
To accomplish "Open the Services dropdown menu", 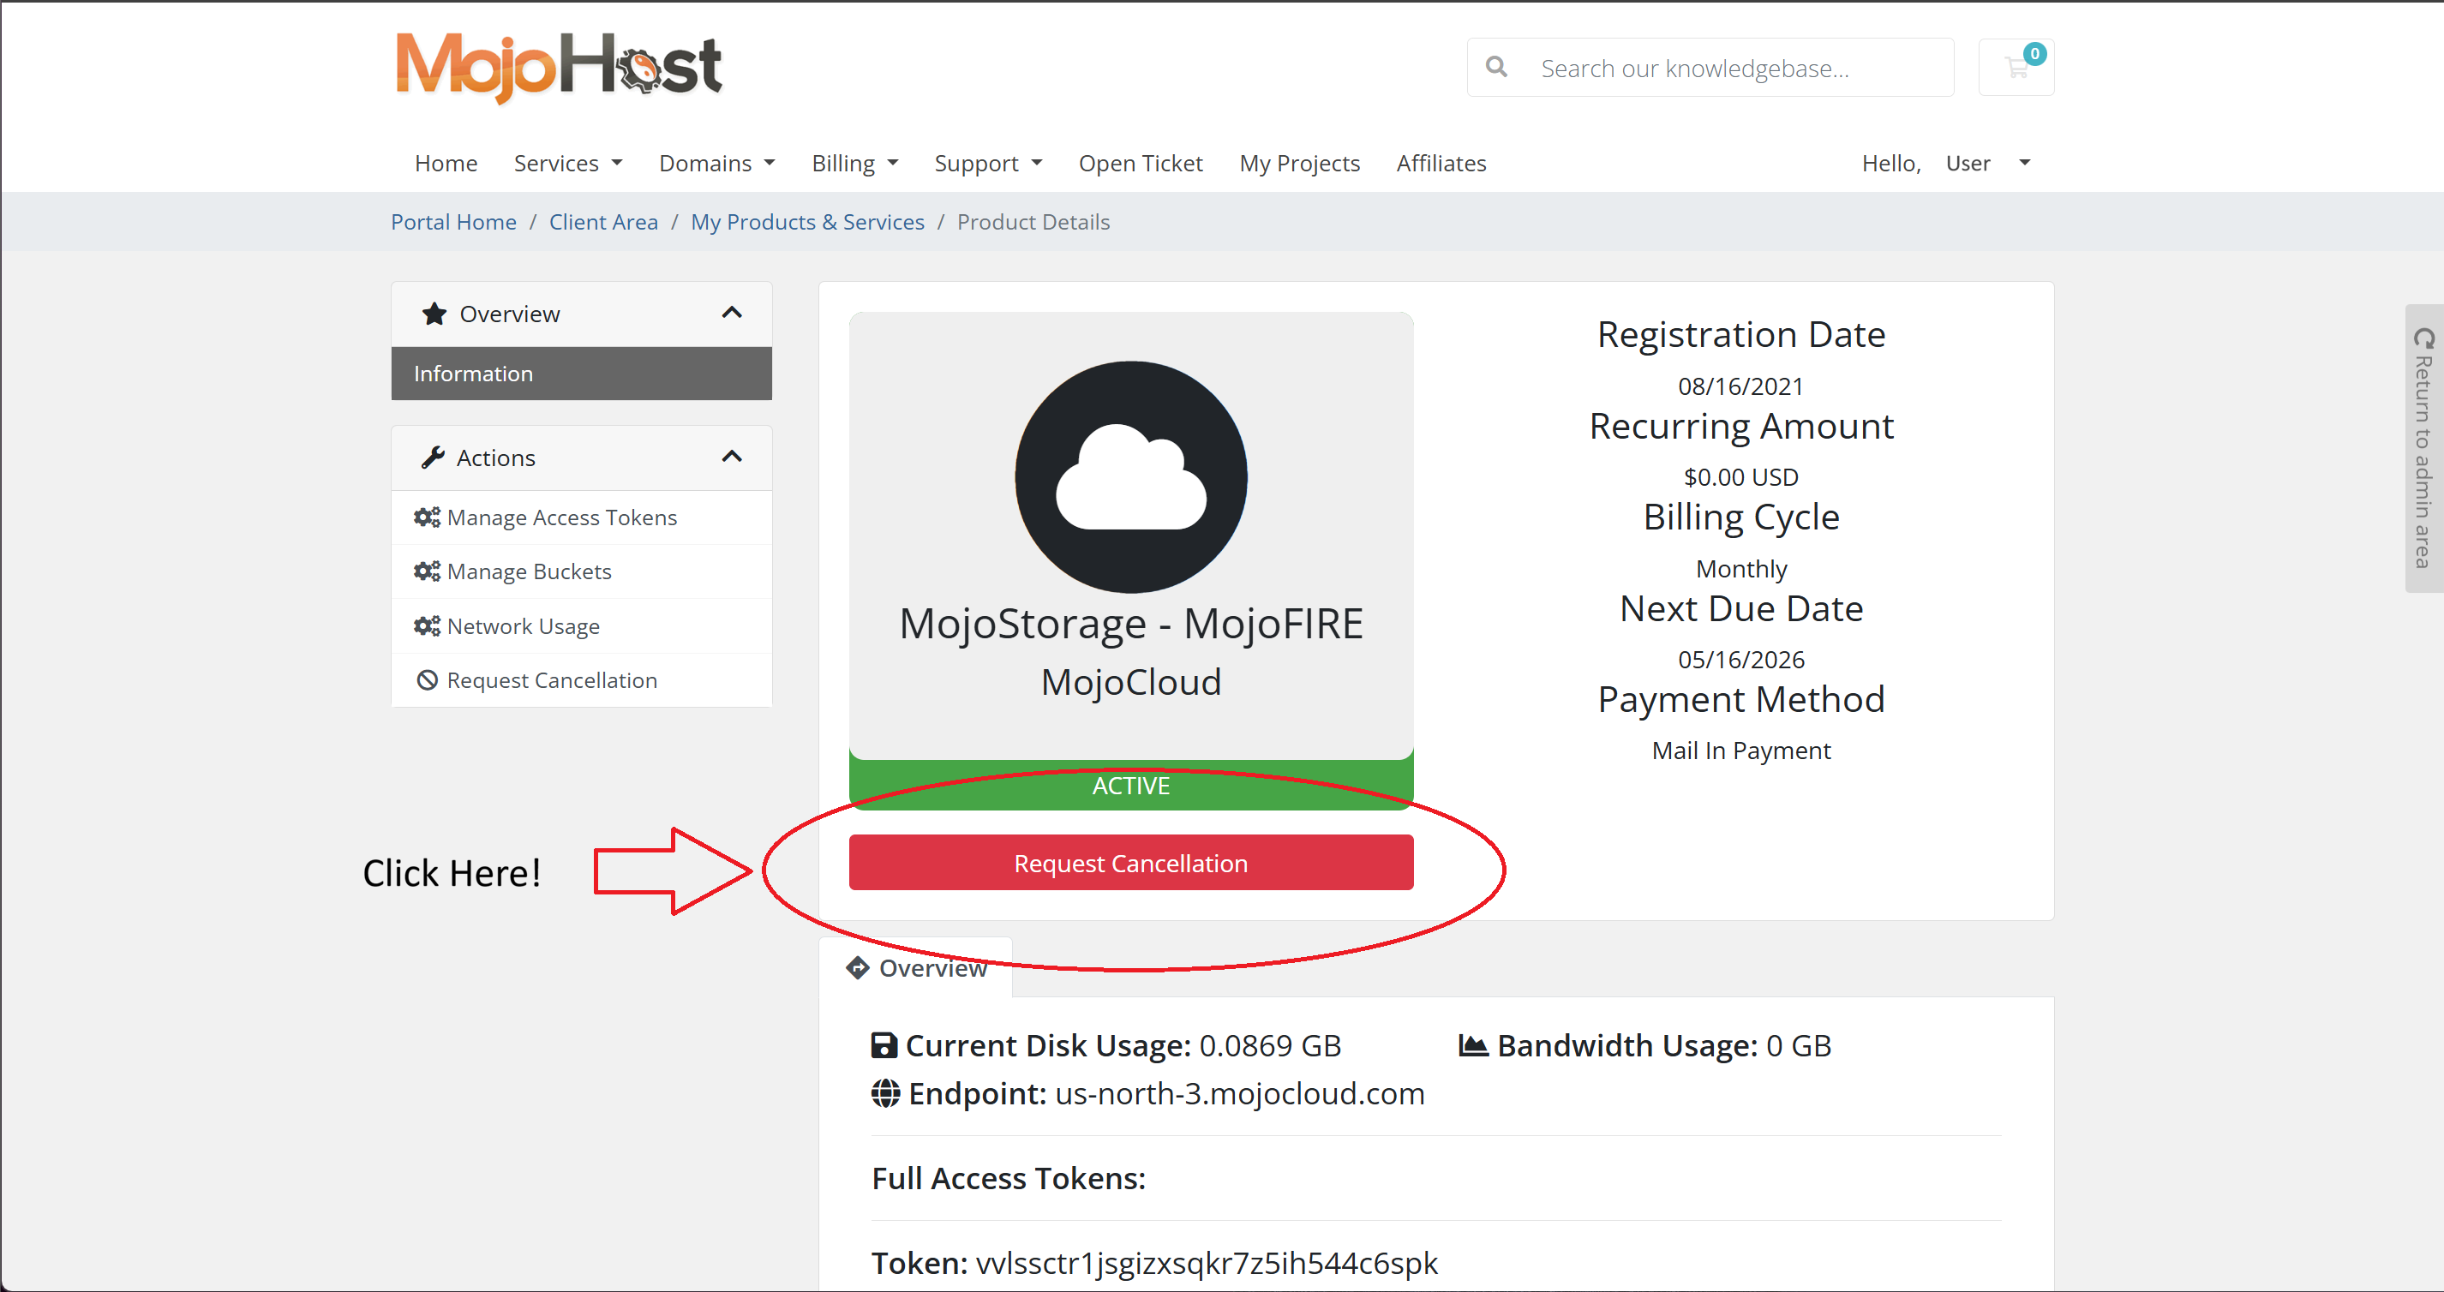I will (x=567, y=163).
